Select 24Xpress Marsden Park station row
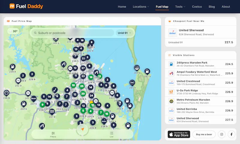Viewport: 240px width, 144px height. 200,64
